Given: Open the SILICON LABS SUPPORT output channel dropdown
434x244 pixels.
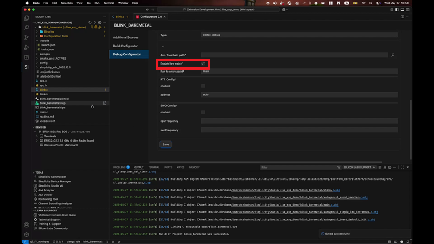Looking at the screenshot, I should [x=360, y=168].
